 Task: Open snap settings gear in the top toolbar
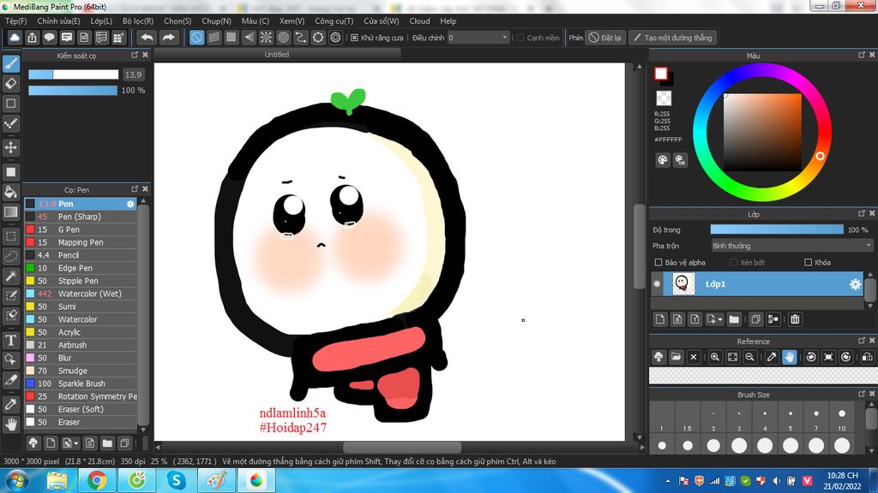click(x=335, y=38)
